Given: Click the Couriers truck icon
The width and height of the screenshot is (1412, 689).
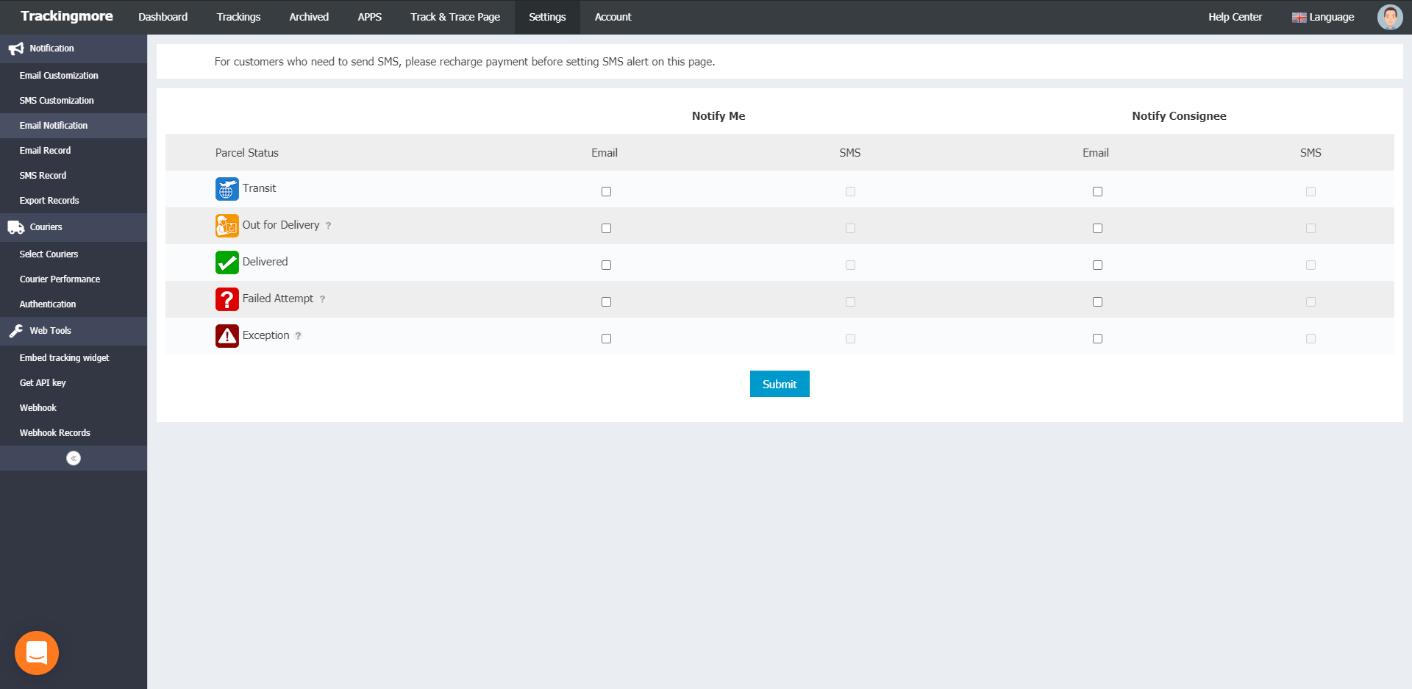Looking at the screenshot, I should coord(16,227).
